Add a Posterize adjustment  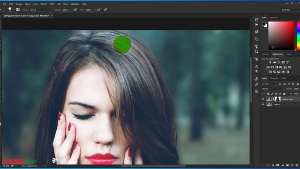pyautogui.click(x=274, y=72)
